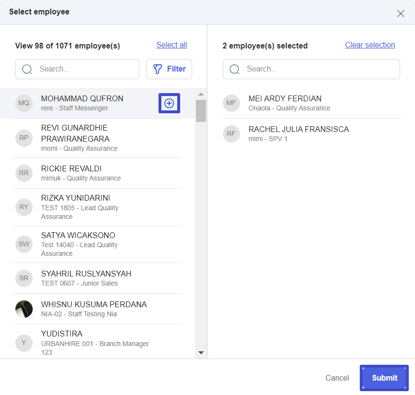The width and height of the screenshot is (415, 395).
Task: Click the RY avatar
Action: click(24, 207)
